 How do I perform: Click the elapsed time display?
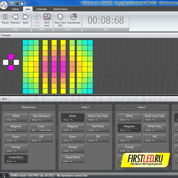click(106, 20)
